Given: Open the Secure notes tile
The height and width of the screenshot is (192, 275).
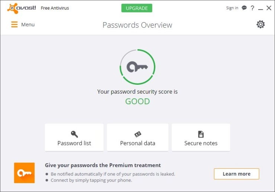Looking at the screenshot, I should click(201, 137).
